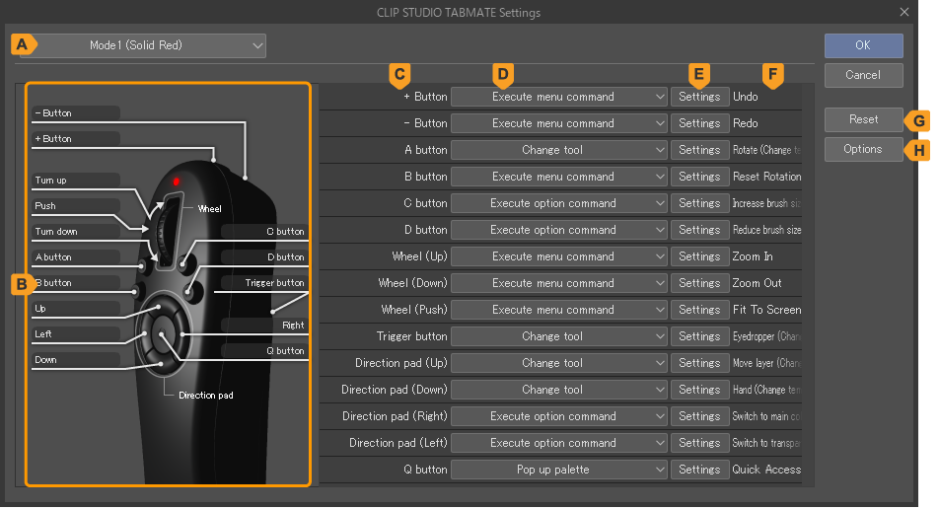Open the − Button function dropdown

pos(558,123)
